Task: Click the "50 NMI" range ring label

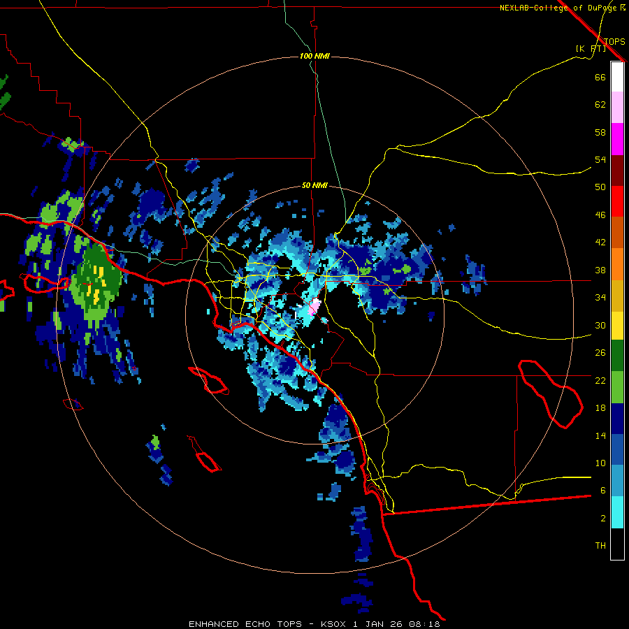Action: pyautogui.click(x=314, y=185)
